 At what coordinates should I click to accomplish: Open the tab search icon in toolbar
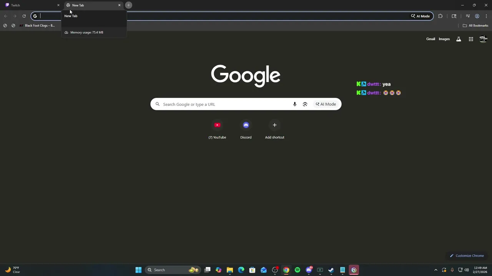[x=454, y=16]
